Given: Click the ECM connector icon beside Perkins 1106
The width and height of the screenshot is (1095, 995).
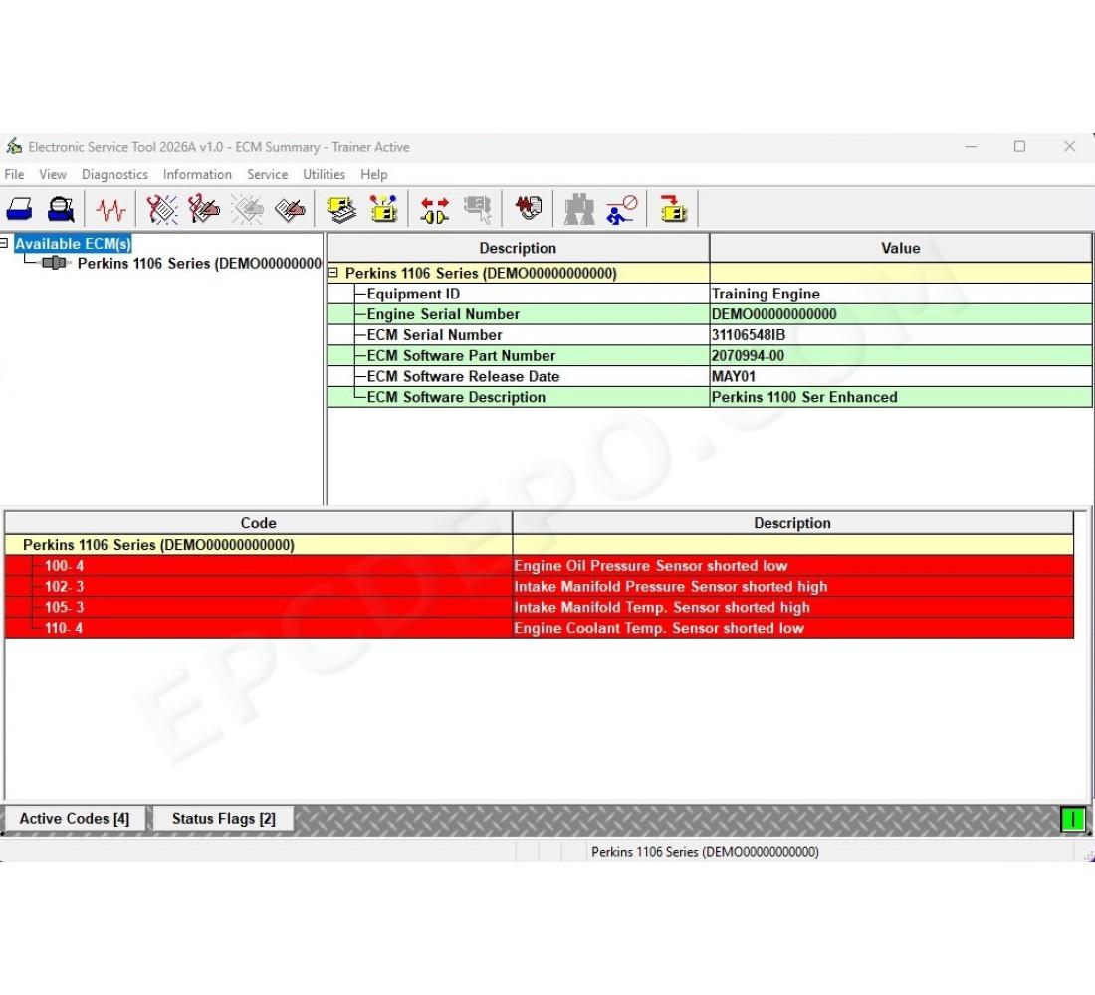Looking at the screenshot, I should click(x=54, y=263).
